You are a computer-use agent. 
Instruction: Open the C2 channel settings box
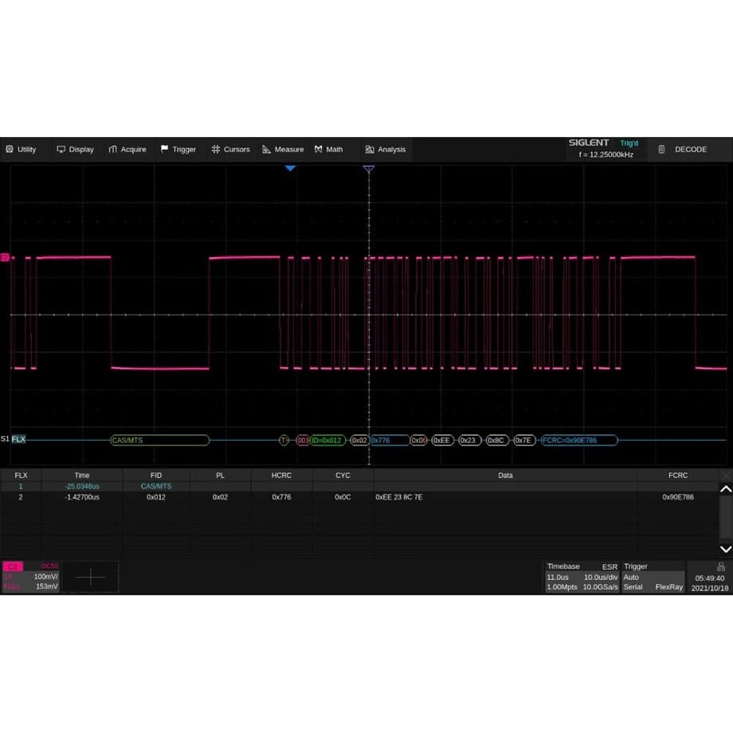[29, 576]
